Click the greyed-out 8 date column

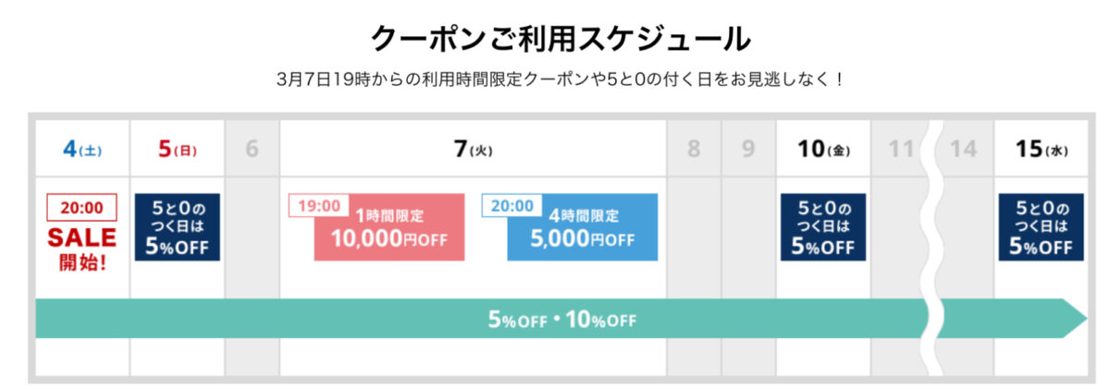(694, 149)
